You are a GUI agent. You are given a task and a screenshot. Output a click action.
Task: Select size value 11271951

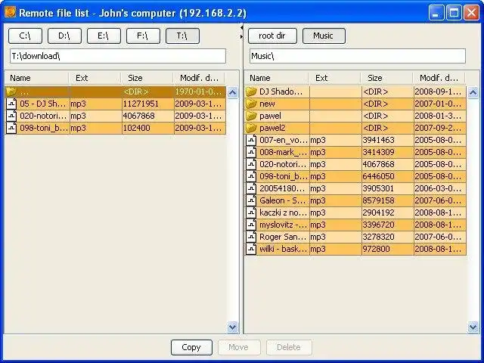coord(147,104)
